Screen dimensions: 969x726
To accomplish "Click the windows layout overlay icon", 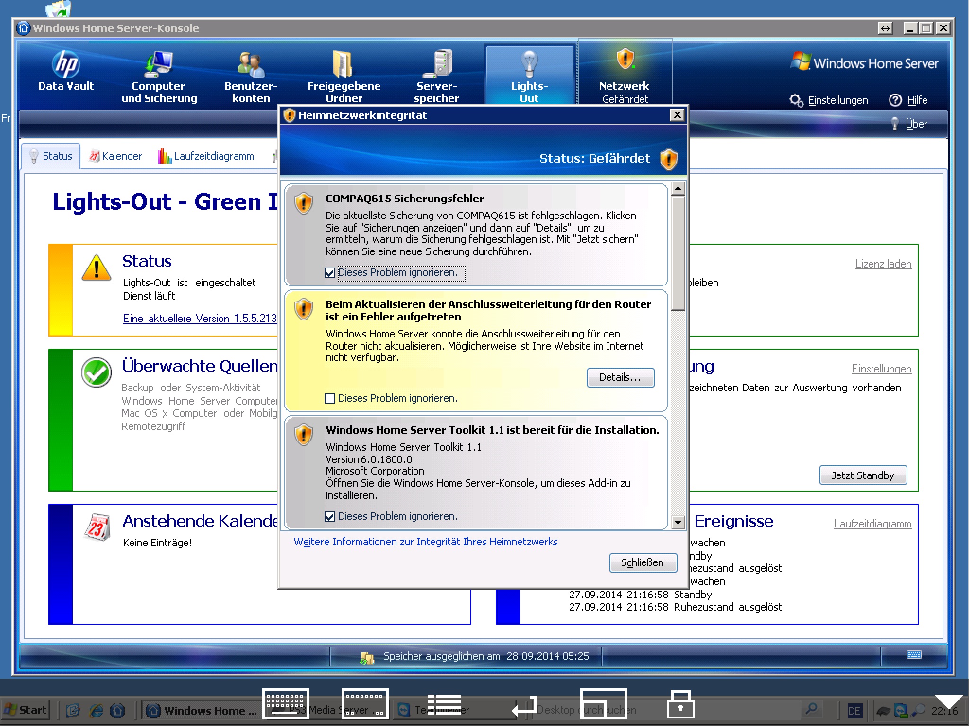I will pos(604,704).
